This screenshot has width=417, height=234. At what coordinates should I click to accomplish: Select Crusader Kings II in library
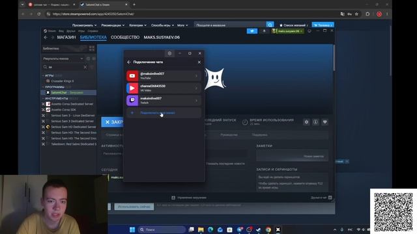pos(63,81)
